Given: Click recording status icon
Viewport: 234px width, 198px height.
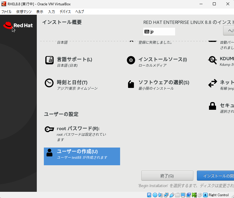Looking at the screenshot, I should 188,195.
